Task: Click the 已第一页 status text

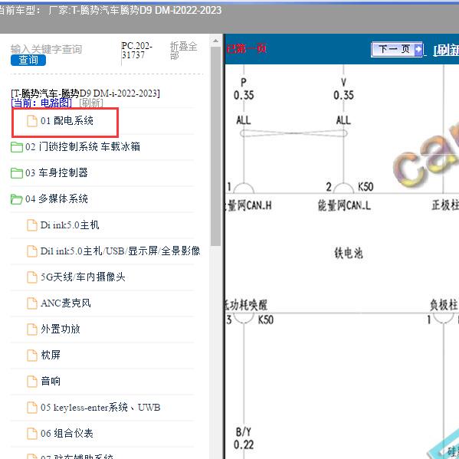Action: tap(246, 48)
